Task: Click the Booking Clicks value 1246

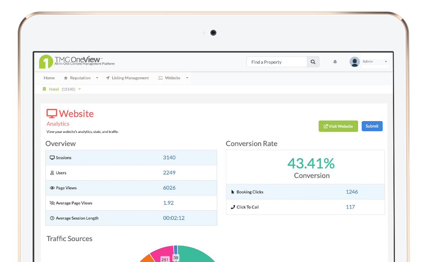Action: click(x=352, y=192)
